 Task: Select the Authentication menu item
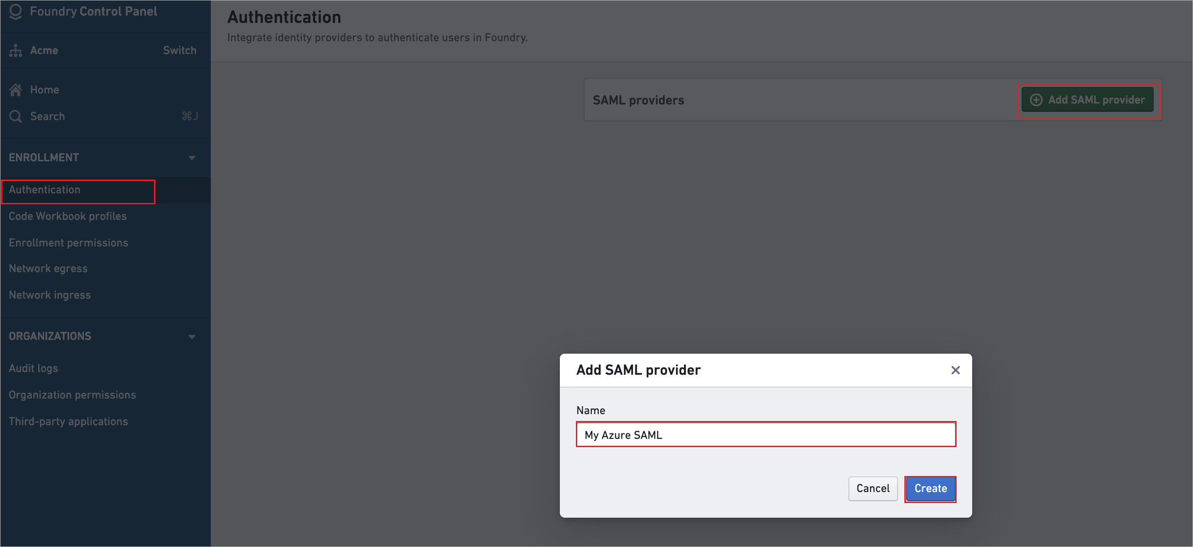44,189
